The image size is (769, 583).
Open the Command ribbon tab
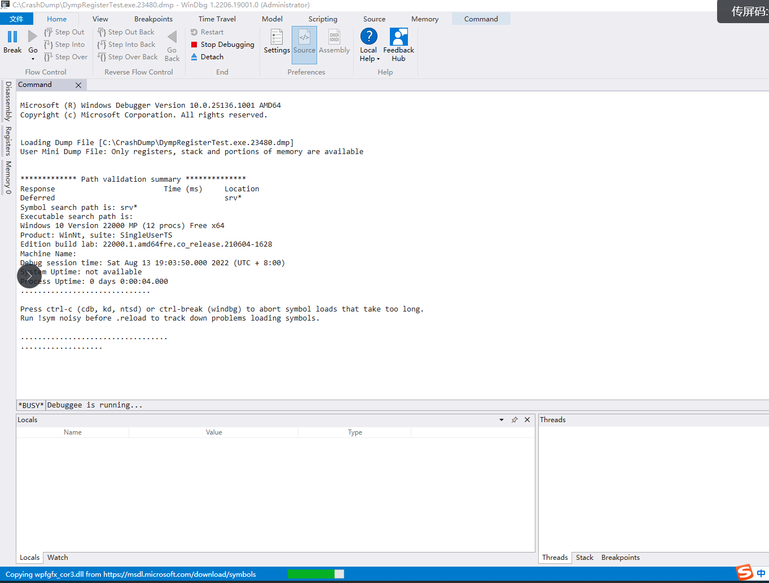tap(481, 19)
